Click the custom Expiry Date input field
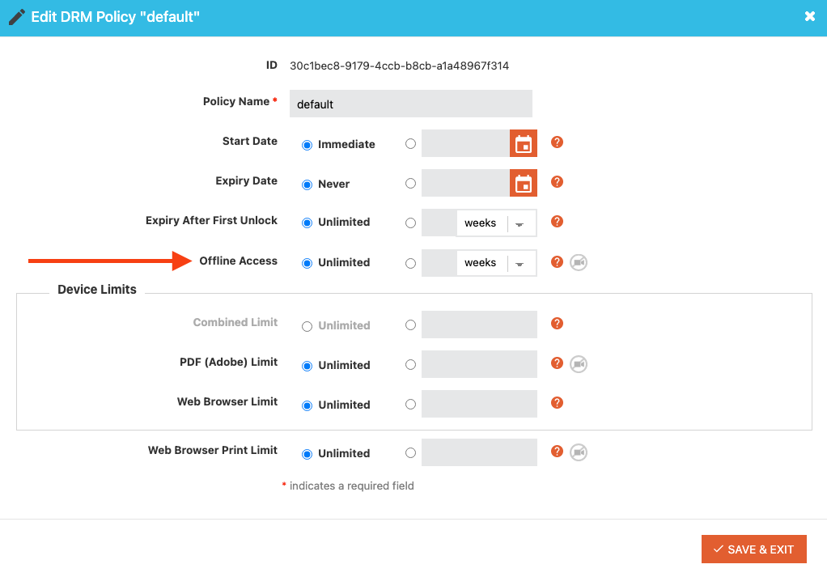The image size is (827, 577). point(465,183)
